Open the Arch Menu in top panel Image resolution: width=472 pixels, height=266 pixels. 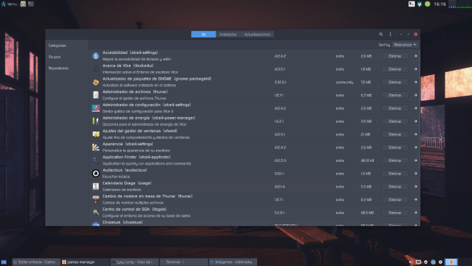point(9,4)
